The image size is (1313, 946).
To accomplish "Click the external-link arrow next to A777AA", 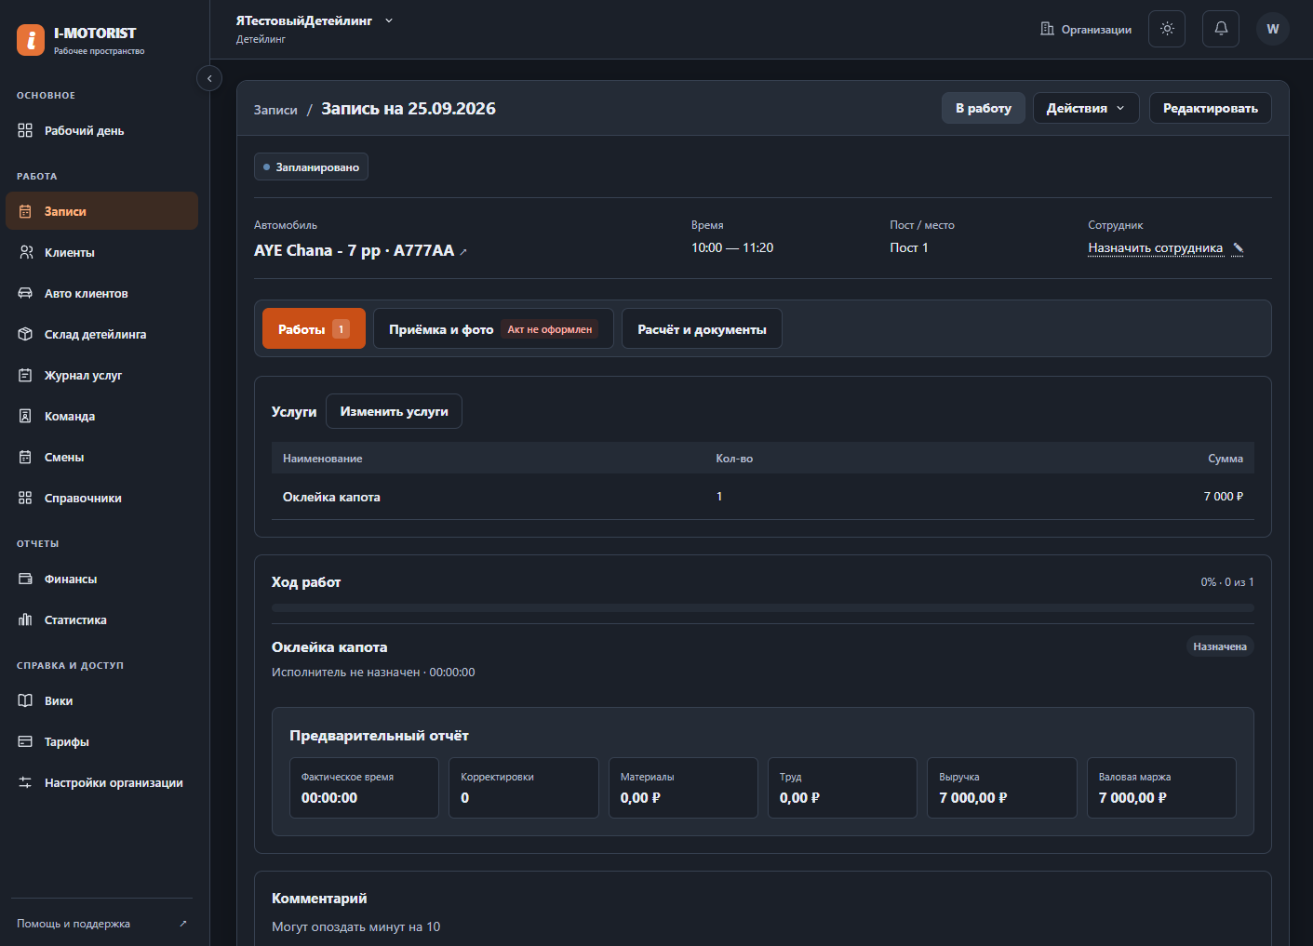I will click(x=463, y=252).
